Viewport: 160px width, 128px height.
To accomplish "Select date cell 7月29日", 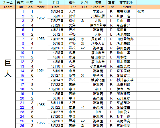I will [56, 25].
